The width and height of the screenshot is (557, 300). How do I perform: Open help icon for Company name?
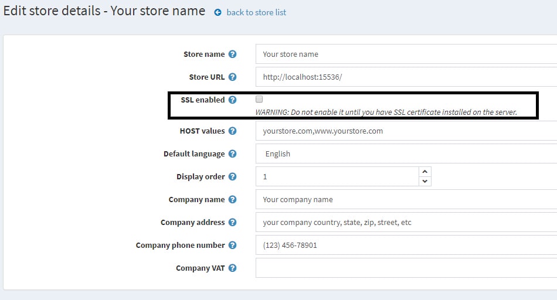point(232,200)
